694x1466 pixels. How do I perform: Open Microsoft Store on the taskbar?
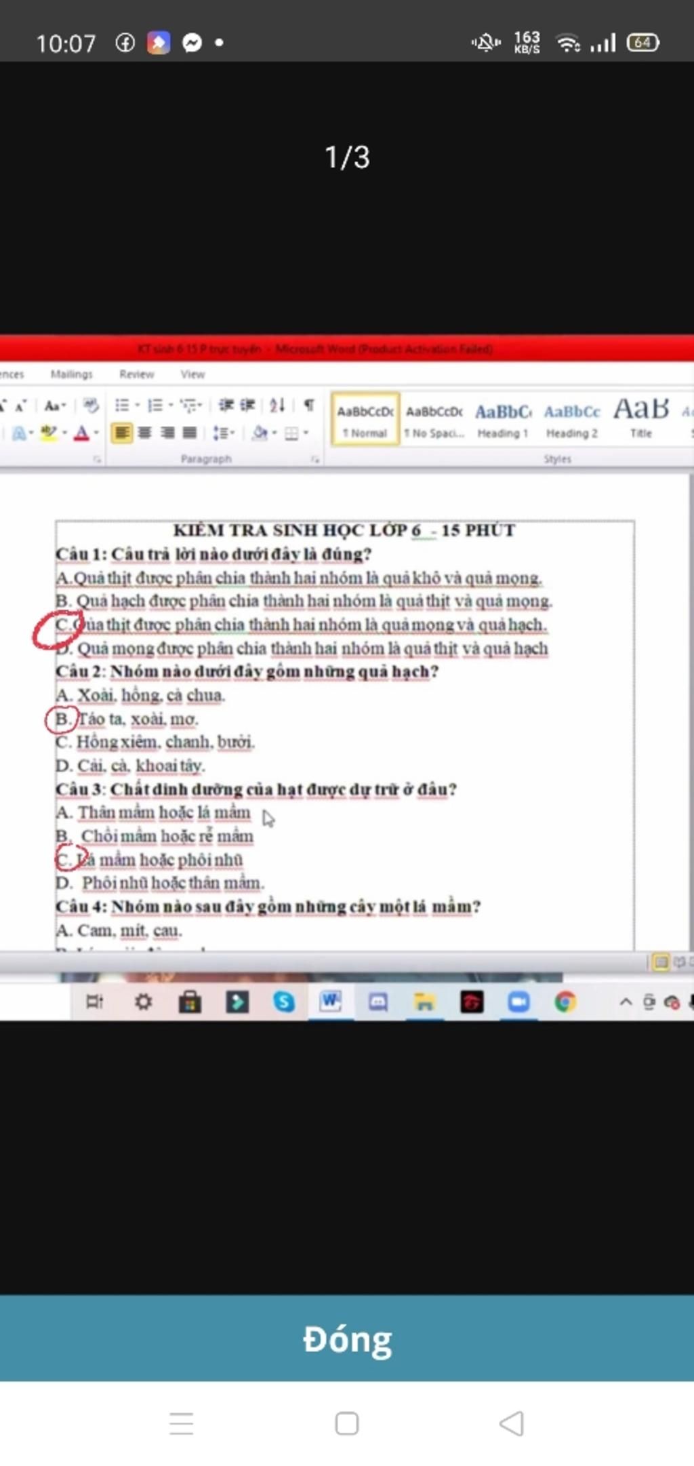click(x=190, y=1002)
